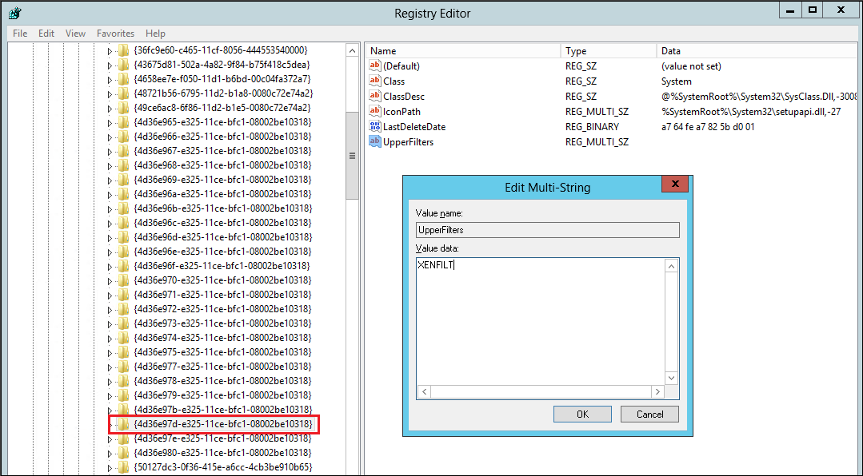
Task: Cancel the Edit Multi-String dialog
Action: tap(649, 414)
